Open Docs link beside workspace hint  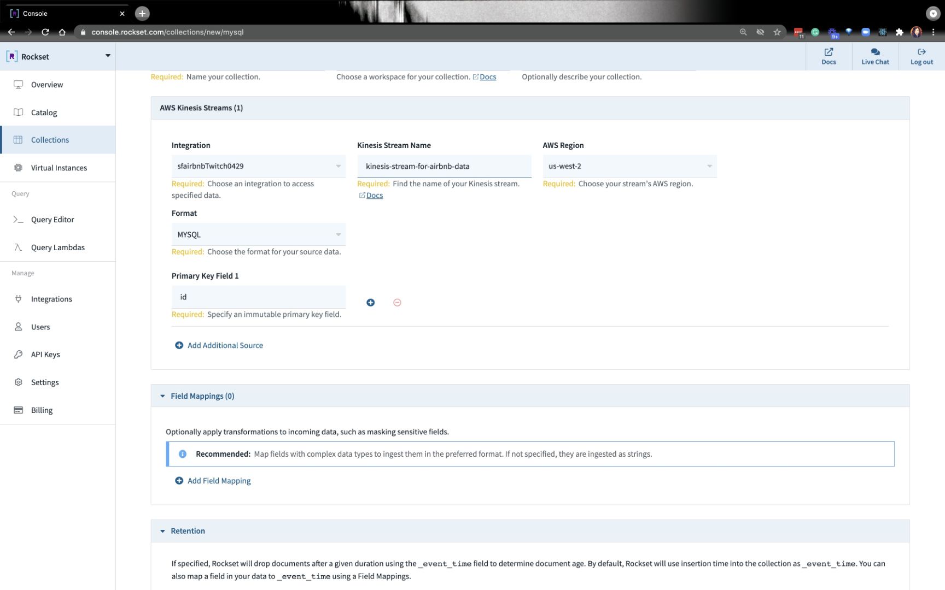[x=485, y=77]
